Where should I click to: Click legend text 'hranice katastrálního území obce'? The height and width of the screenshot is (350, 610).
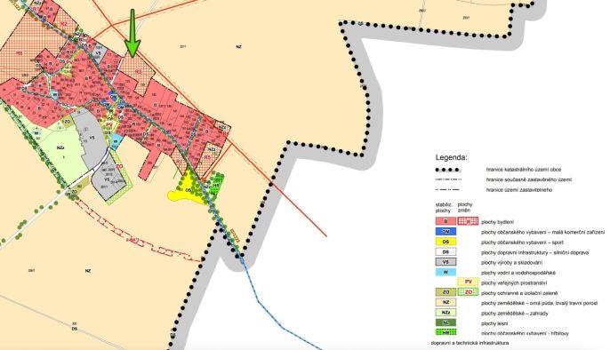[x=524, y=170]
